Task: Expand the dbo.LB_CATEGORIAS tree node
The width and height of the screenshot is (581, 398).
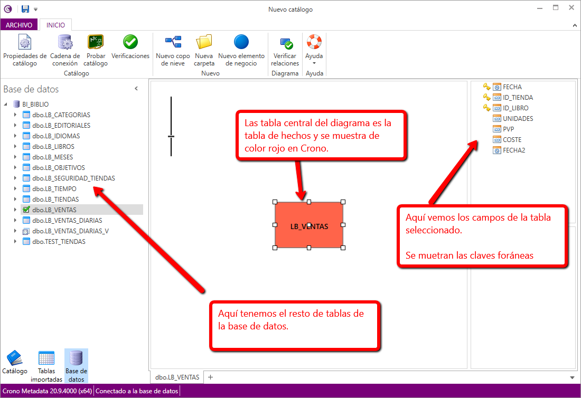Action: pos(15,115)
